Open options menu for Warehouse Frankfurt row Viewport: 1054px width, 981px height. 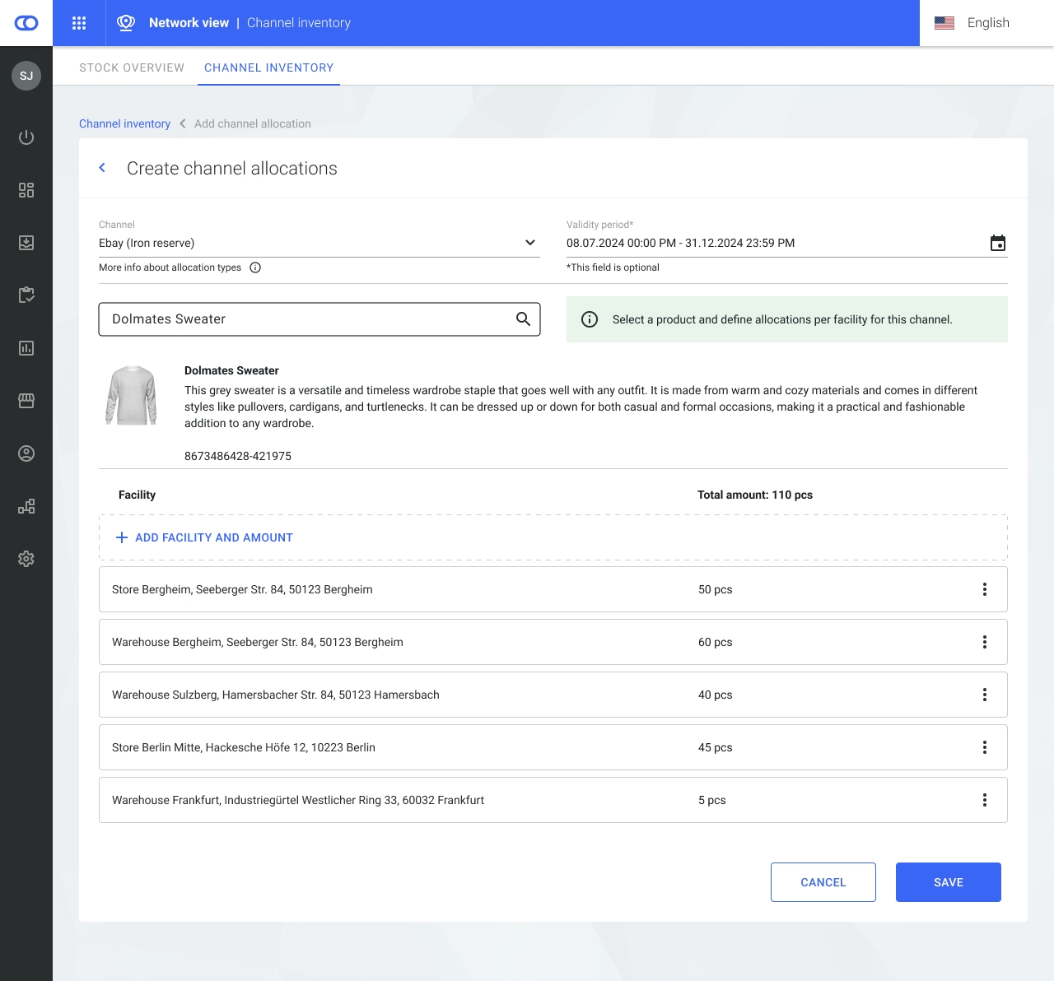pyautogui.click(x=984, y=800)
